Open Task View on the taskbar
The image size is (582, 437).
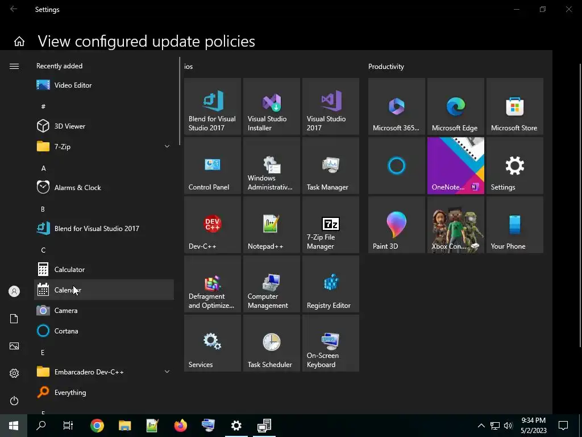[x=68, y=425]
